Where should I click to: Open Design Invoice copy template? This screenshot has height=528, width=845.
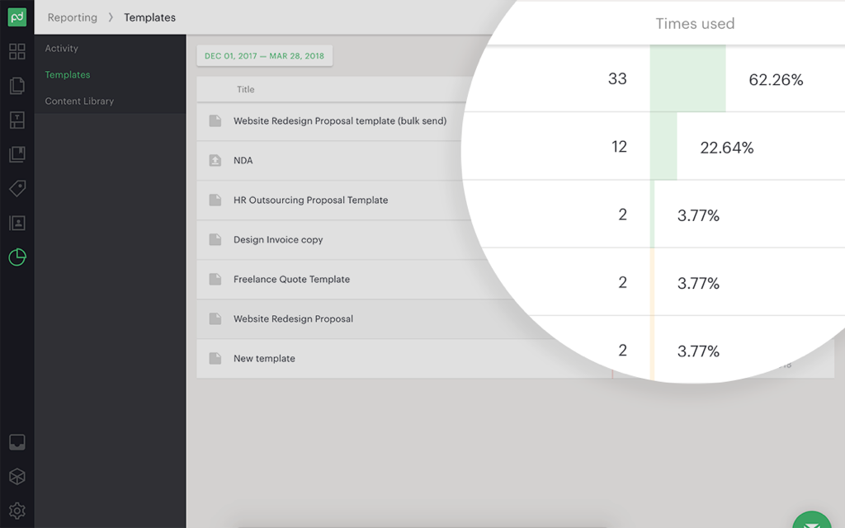(278, 239)
